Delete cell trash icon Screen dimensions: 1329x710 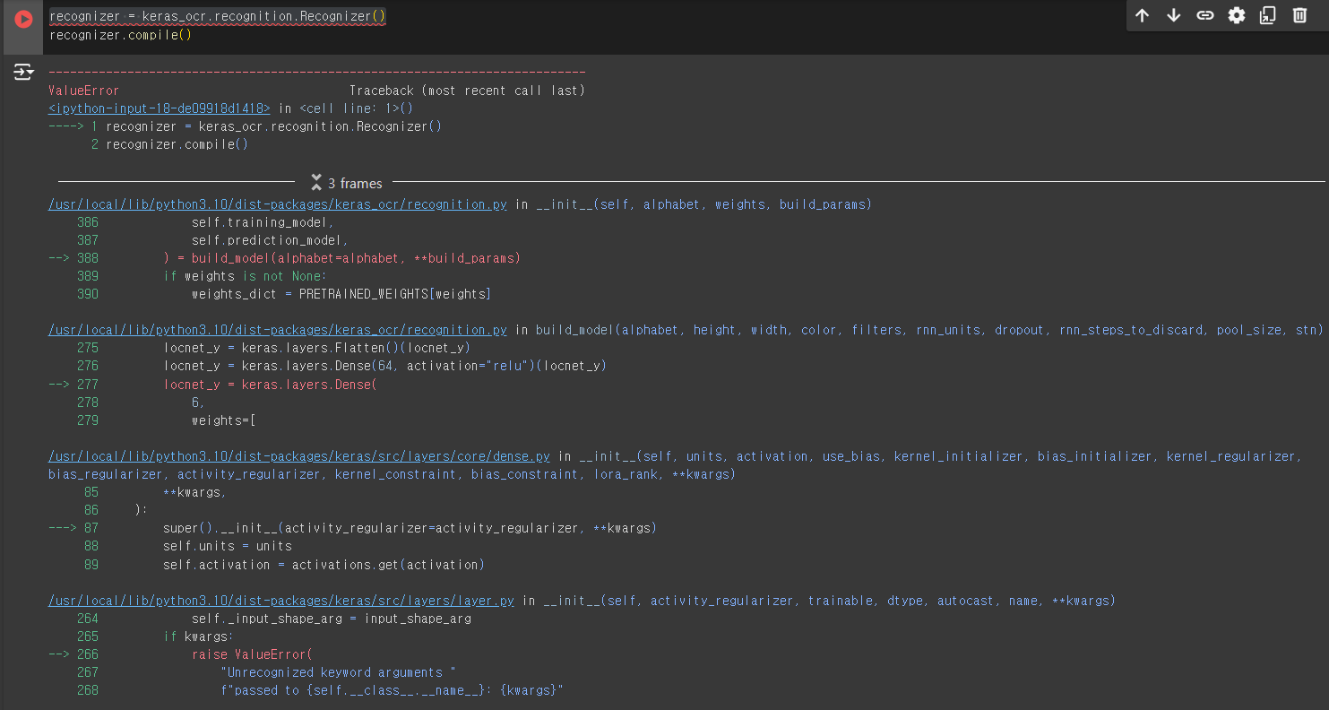click(x=1299, y=15)
